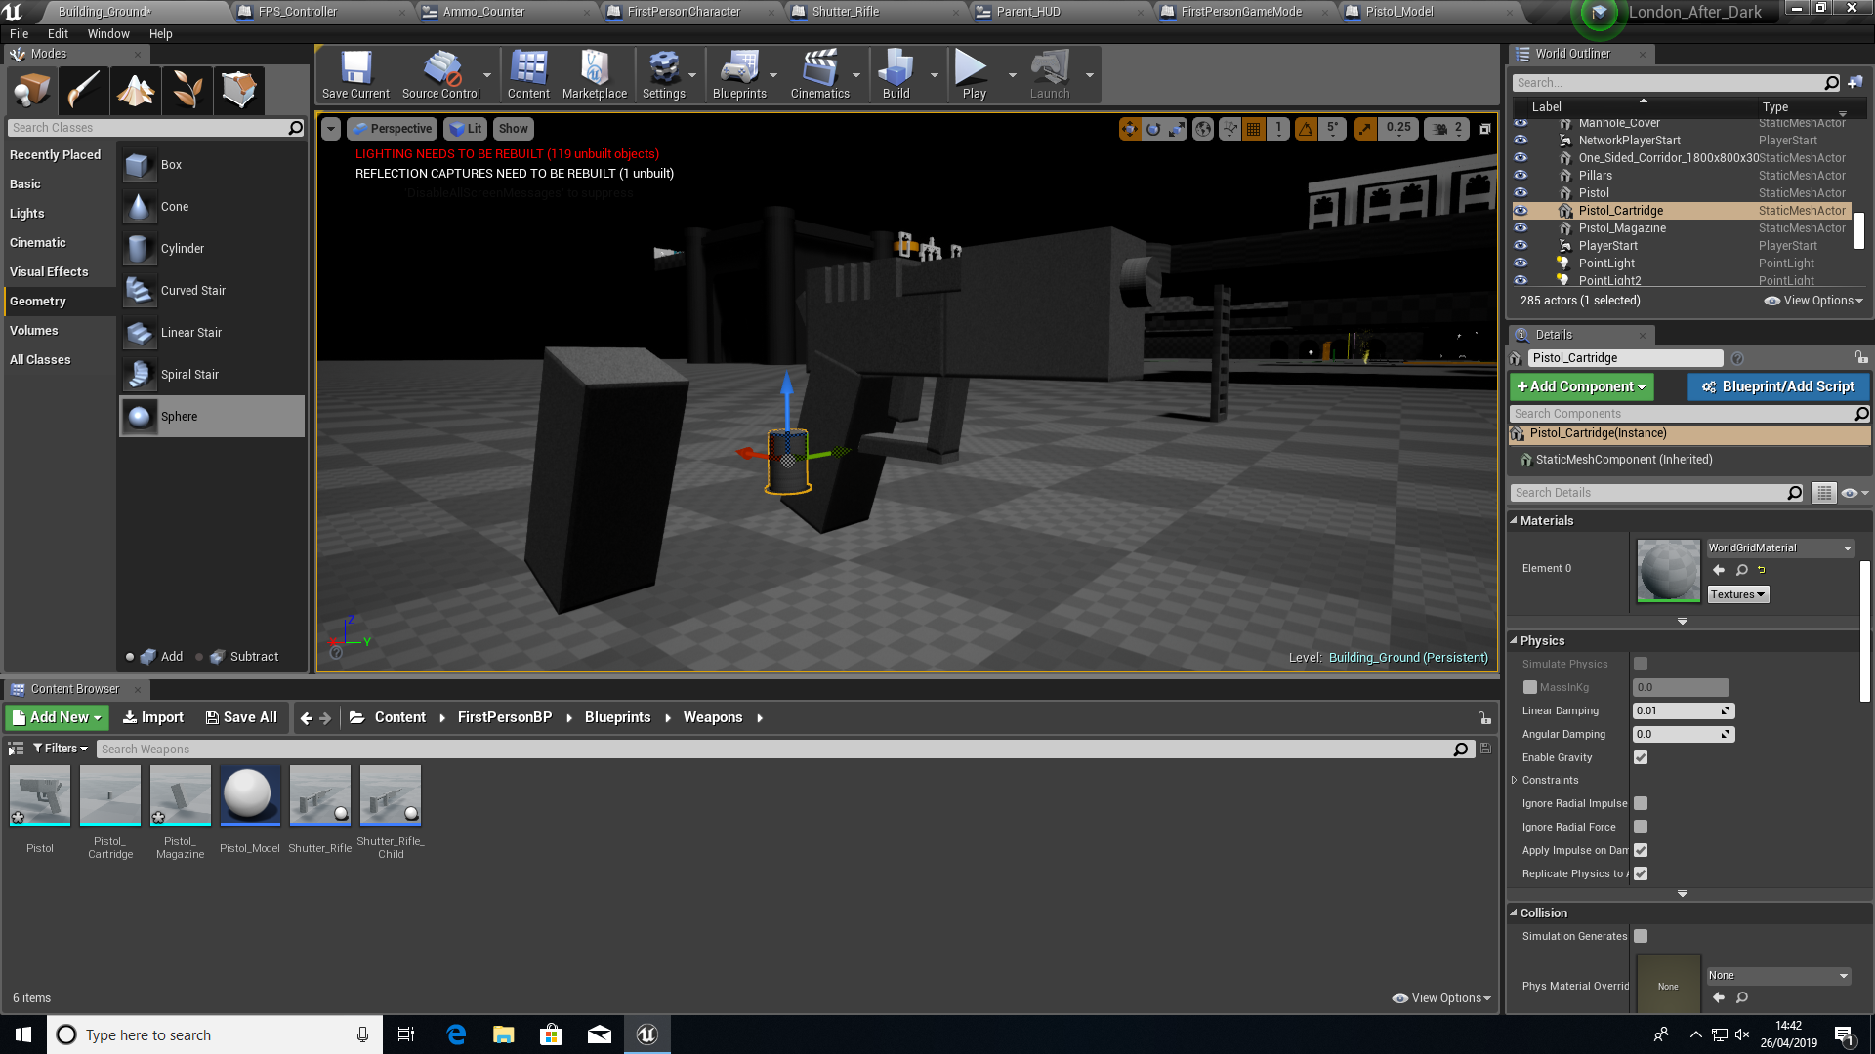Toggle the Enable Gravity checkbox

tap(1641, 757)
